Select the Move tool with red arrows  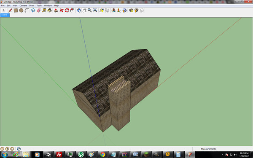tap(62, 11)
